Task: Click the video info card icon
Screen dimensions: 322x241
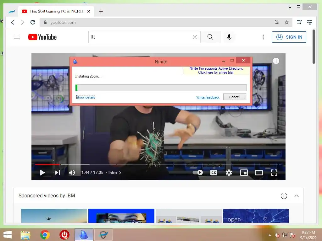Action: [276, 61]
